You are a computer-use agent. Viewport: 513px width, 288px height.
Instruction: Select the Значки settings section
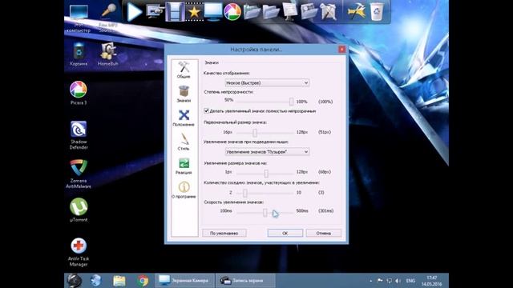pos(184,94)
